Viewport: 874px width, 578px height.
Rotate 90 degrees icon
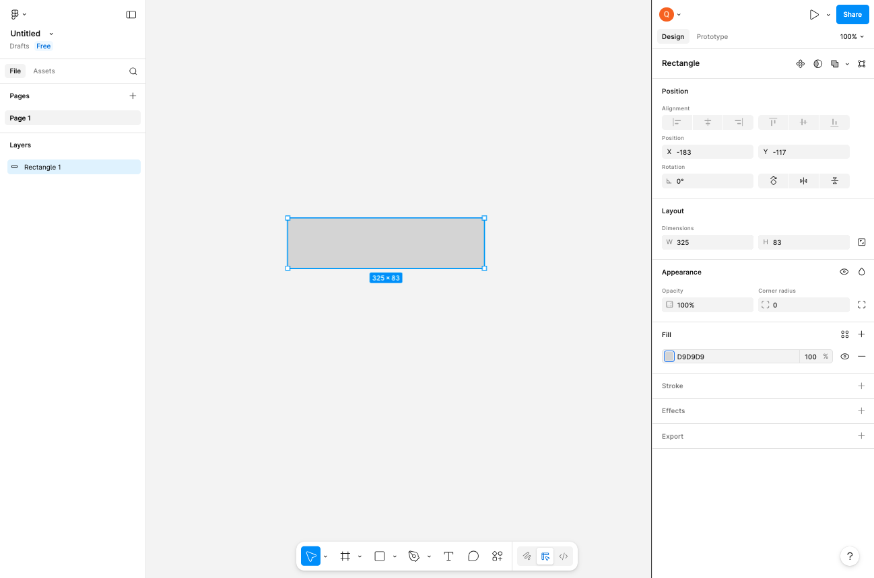click(774, 181)
